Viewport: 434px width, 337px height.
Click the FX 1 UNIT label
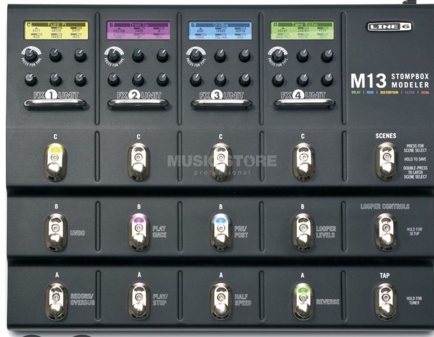click(x=56, y=95)
